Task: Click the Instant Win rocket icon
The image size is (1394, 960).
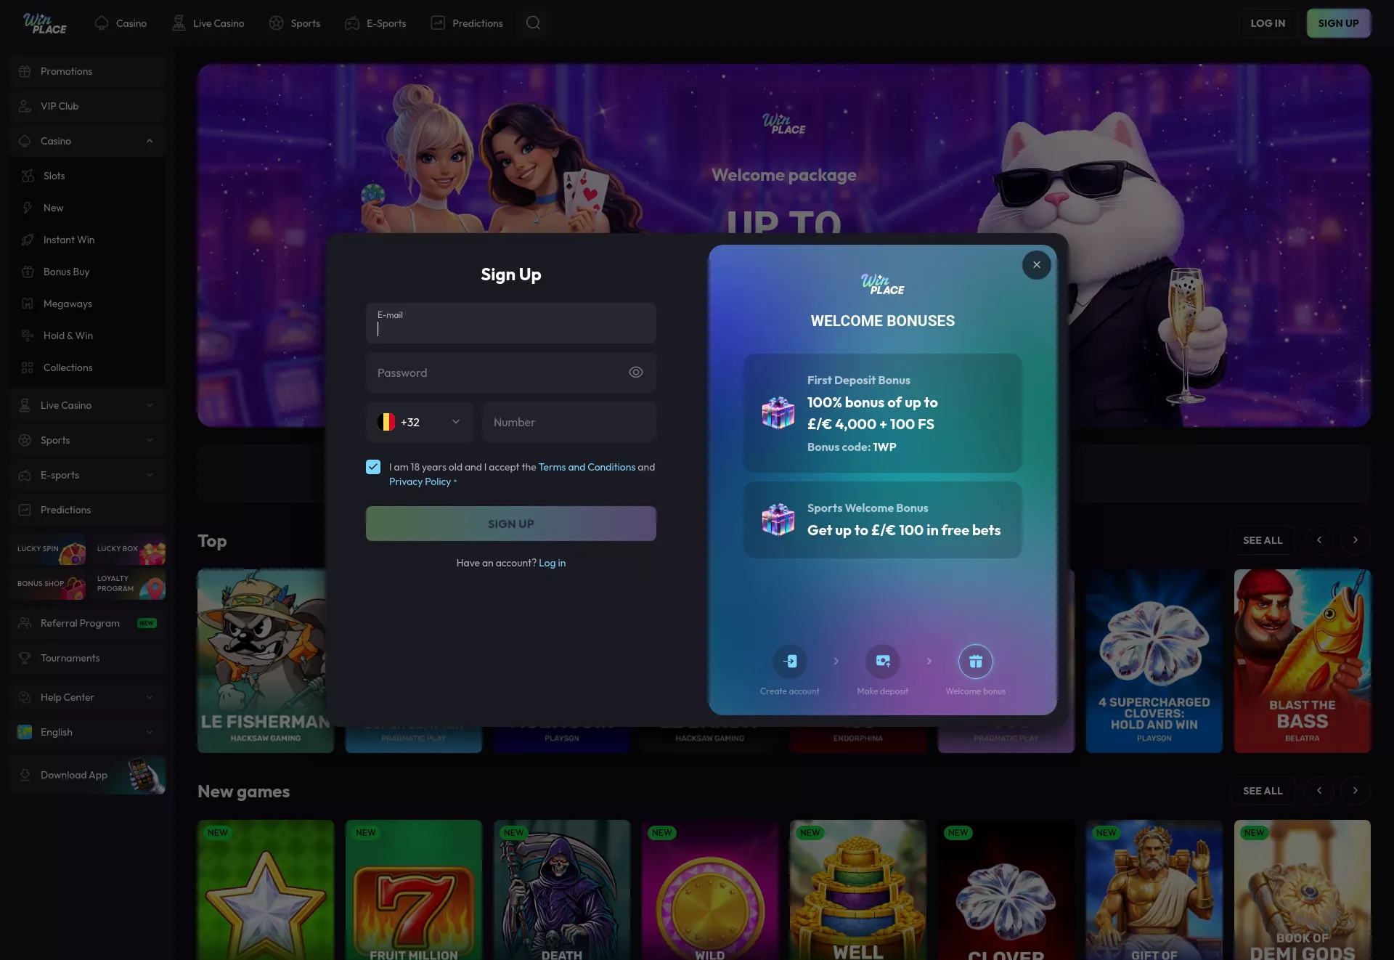Action: point(28,240)
